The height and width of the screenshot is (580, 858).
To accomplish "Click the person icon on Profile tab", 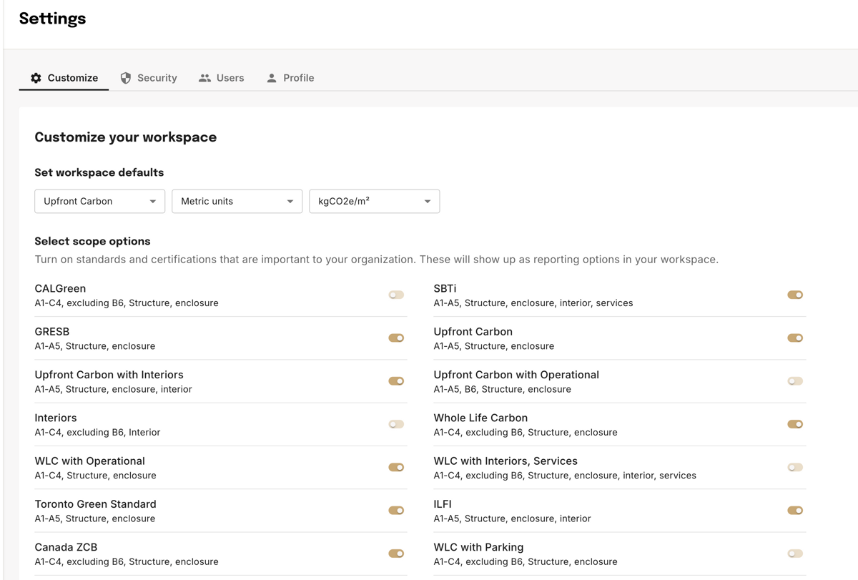I will pyautogui.click(x=272, y=78).
